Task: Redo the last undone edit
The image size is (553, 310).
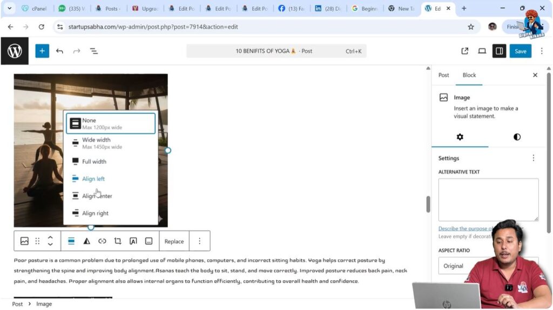Action: coord(77,51)
